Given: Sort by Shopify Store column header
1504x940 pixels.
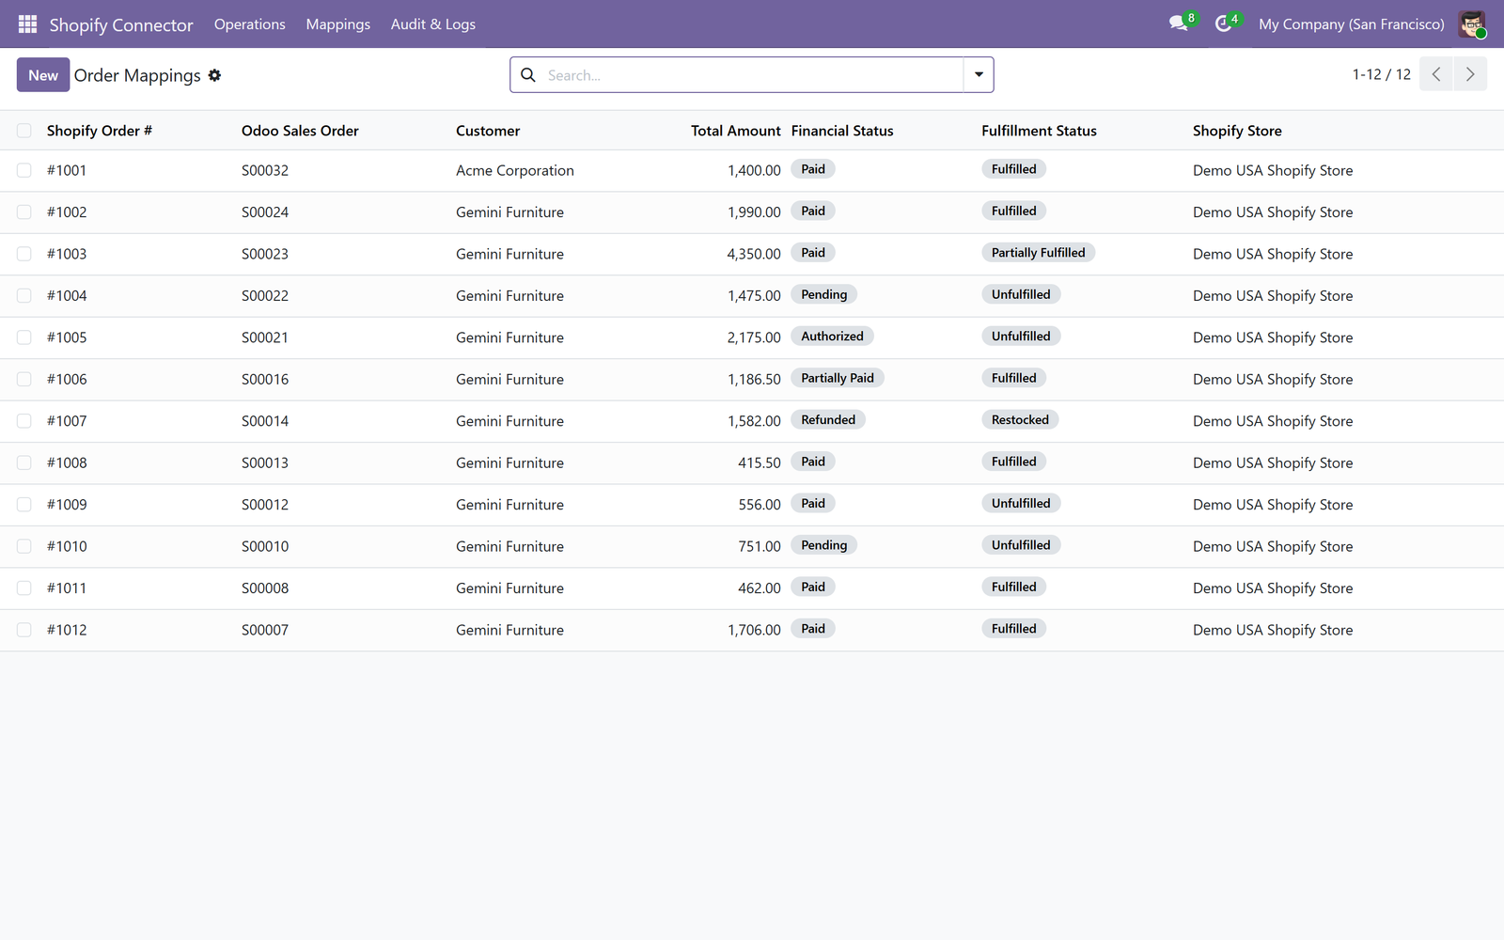Looking at the screenshot, I should [1237, 131].
